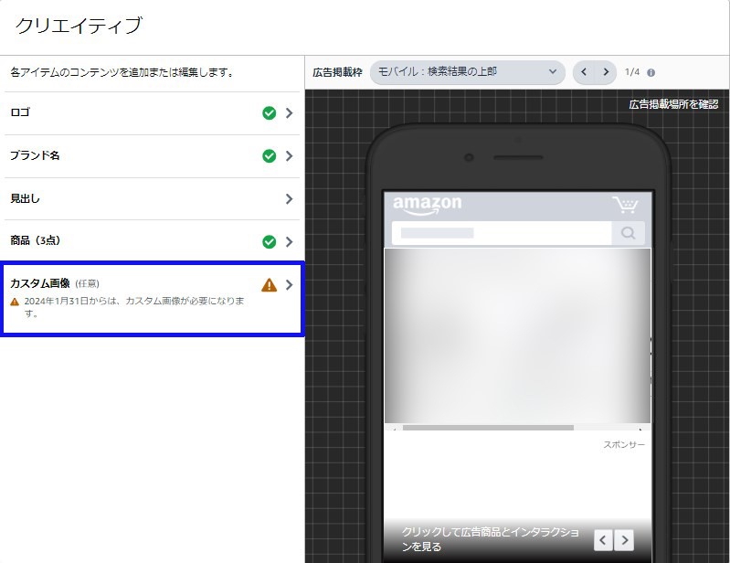730x563 pixels.
Task: Click the orange warning triangle on カスタム画像
Action: [x=270, y=284]
